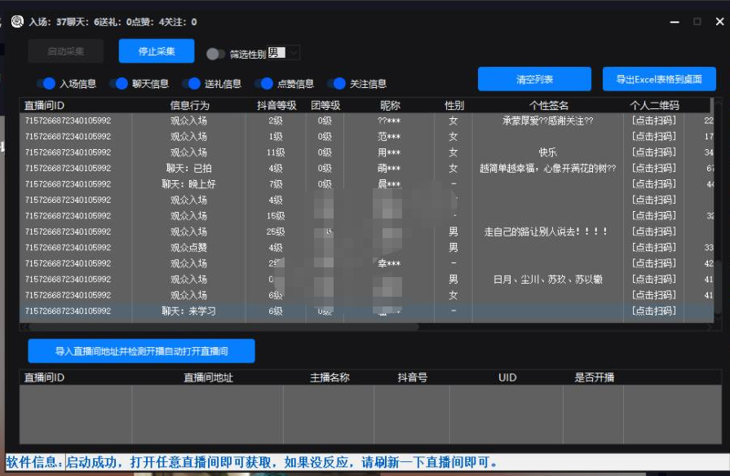The image size is (730, 476).
Task: Enable the 筛选性别 gender filter switch
Action: coord(215,54)
